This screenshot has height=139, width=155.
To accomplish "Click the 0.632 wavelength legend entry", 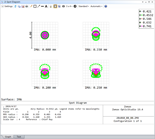I will (145, 23).
